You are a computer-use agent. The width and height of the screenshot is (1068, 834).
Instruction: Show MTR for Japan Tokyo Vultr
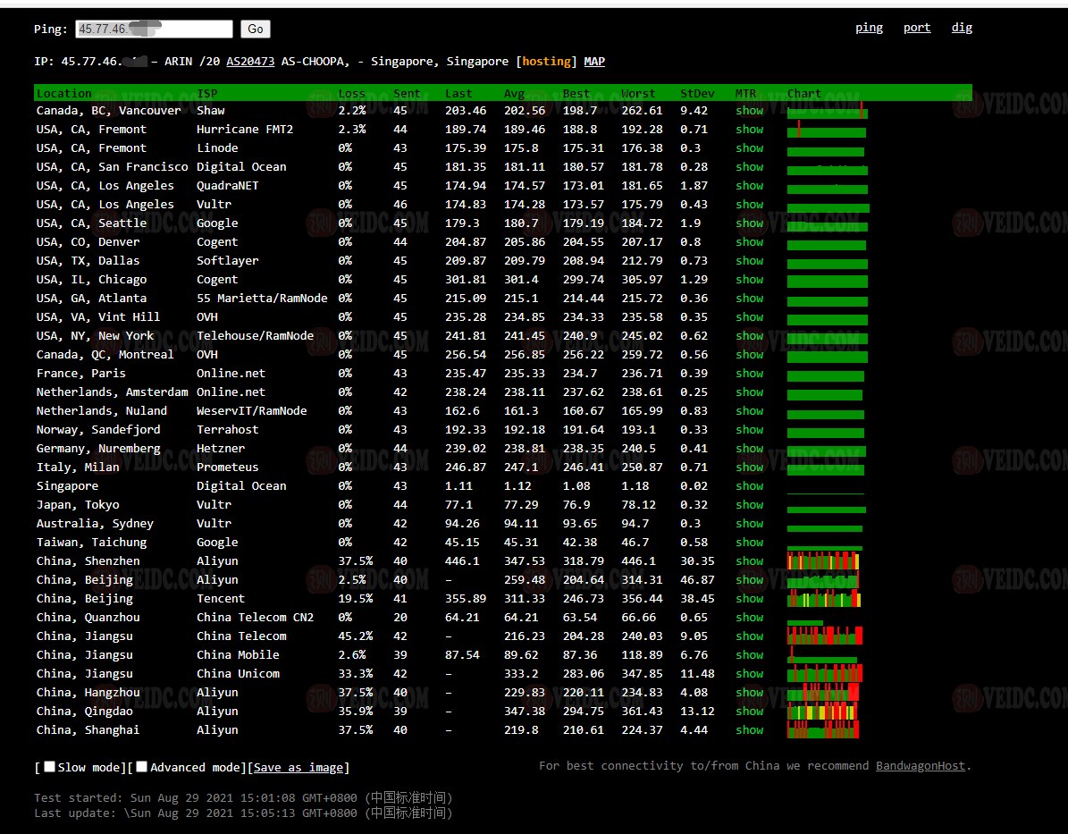pos(749,505)
